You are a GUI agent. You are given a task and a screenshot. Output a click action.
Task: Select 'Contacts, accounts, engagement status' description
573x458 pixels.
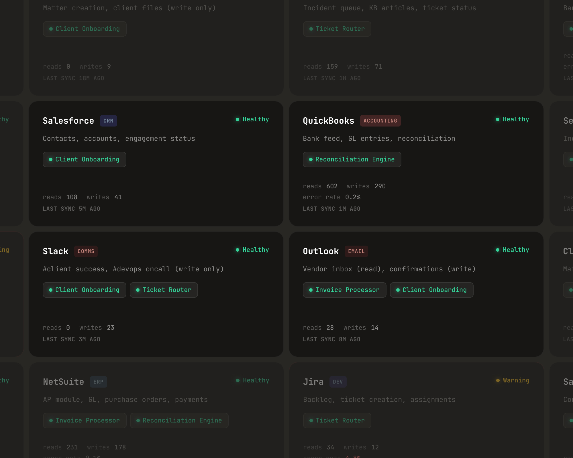click(x=119, y=139)
